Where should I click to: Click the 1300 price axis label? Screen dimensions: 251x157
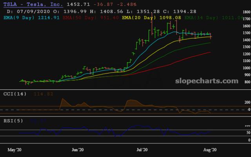point(246,47)
